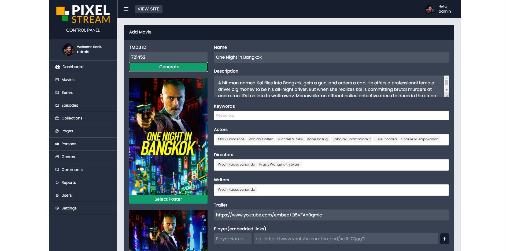The image size is (510, 251).
Task: Open the Series menu item
Action: (x=83, y=92)
